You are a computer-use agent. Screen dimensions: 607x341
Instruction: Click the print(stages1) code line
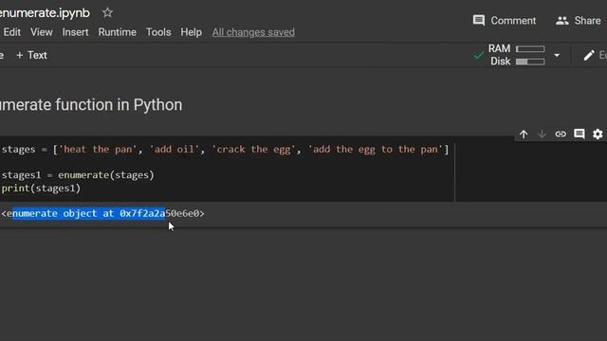[41, 188]
